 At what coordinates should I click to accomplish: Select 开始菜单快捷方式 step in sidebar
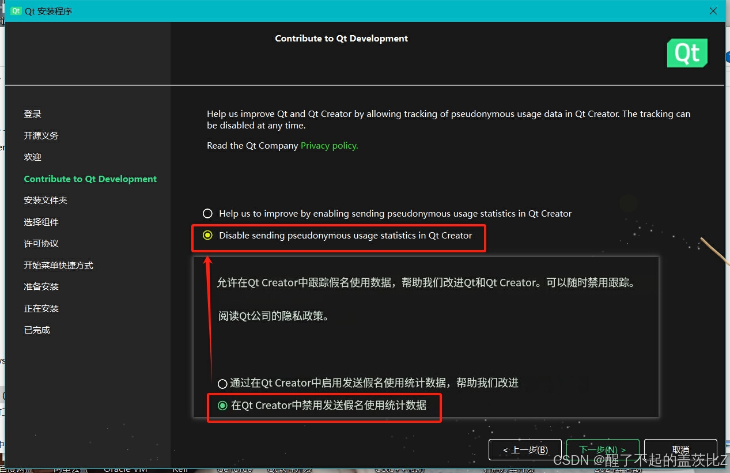(x=58, y=266)
